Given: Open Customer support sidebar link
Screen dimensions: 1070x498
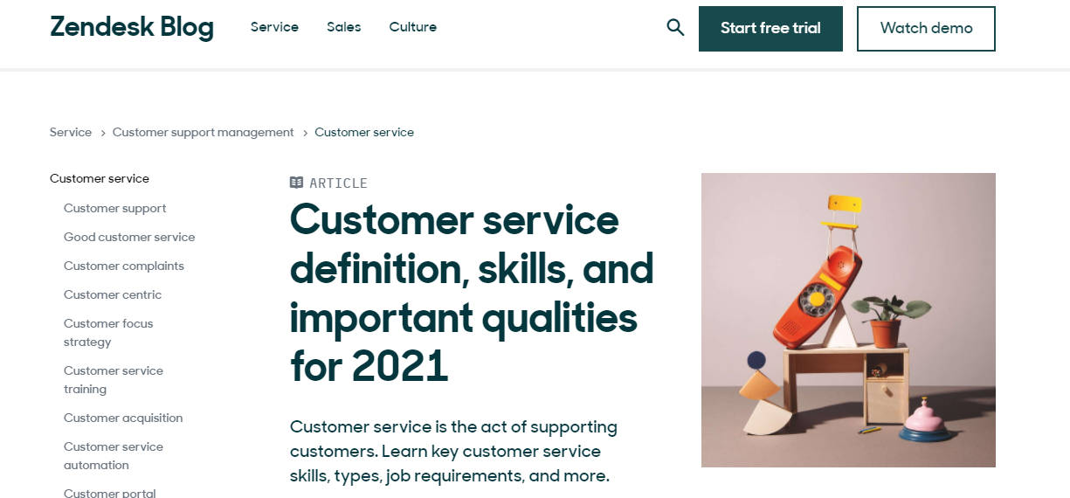Looking at the screenshot, I should click(x=114, y=209).
